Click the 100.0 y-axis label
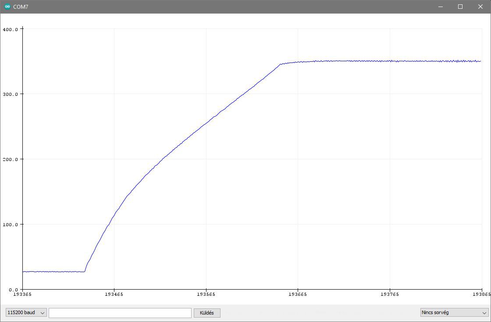 click(x=11, y=224)
